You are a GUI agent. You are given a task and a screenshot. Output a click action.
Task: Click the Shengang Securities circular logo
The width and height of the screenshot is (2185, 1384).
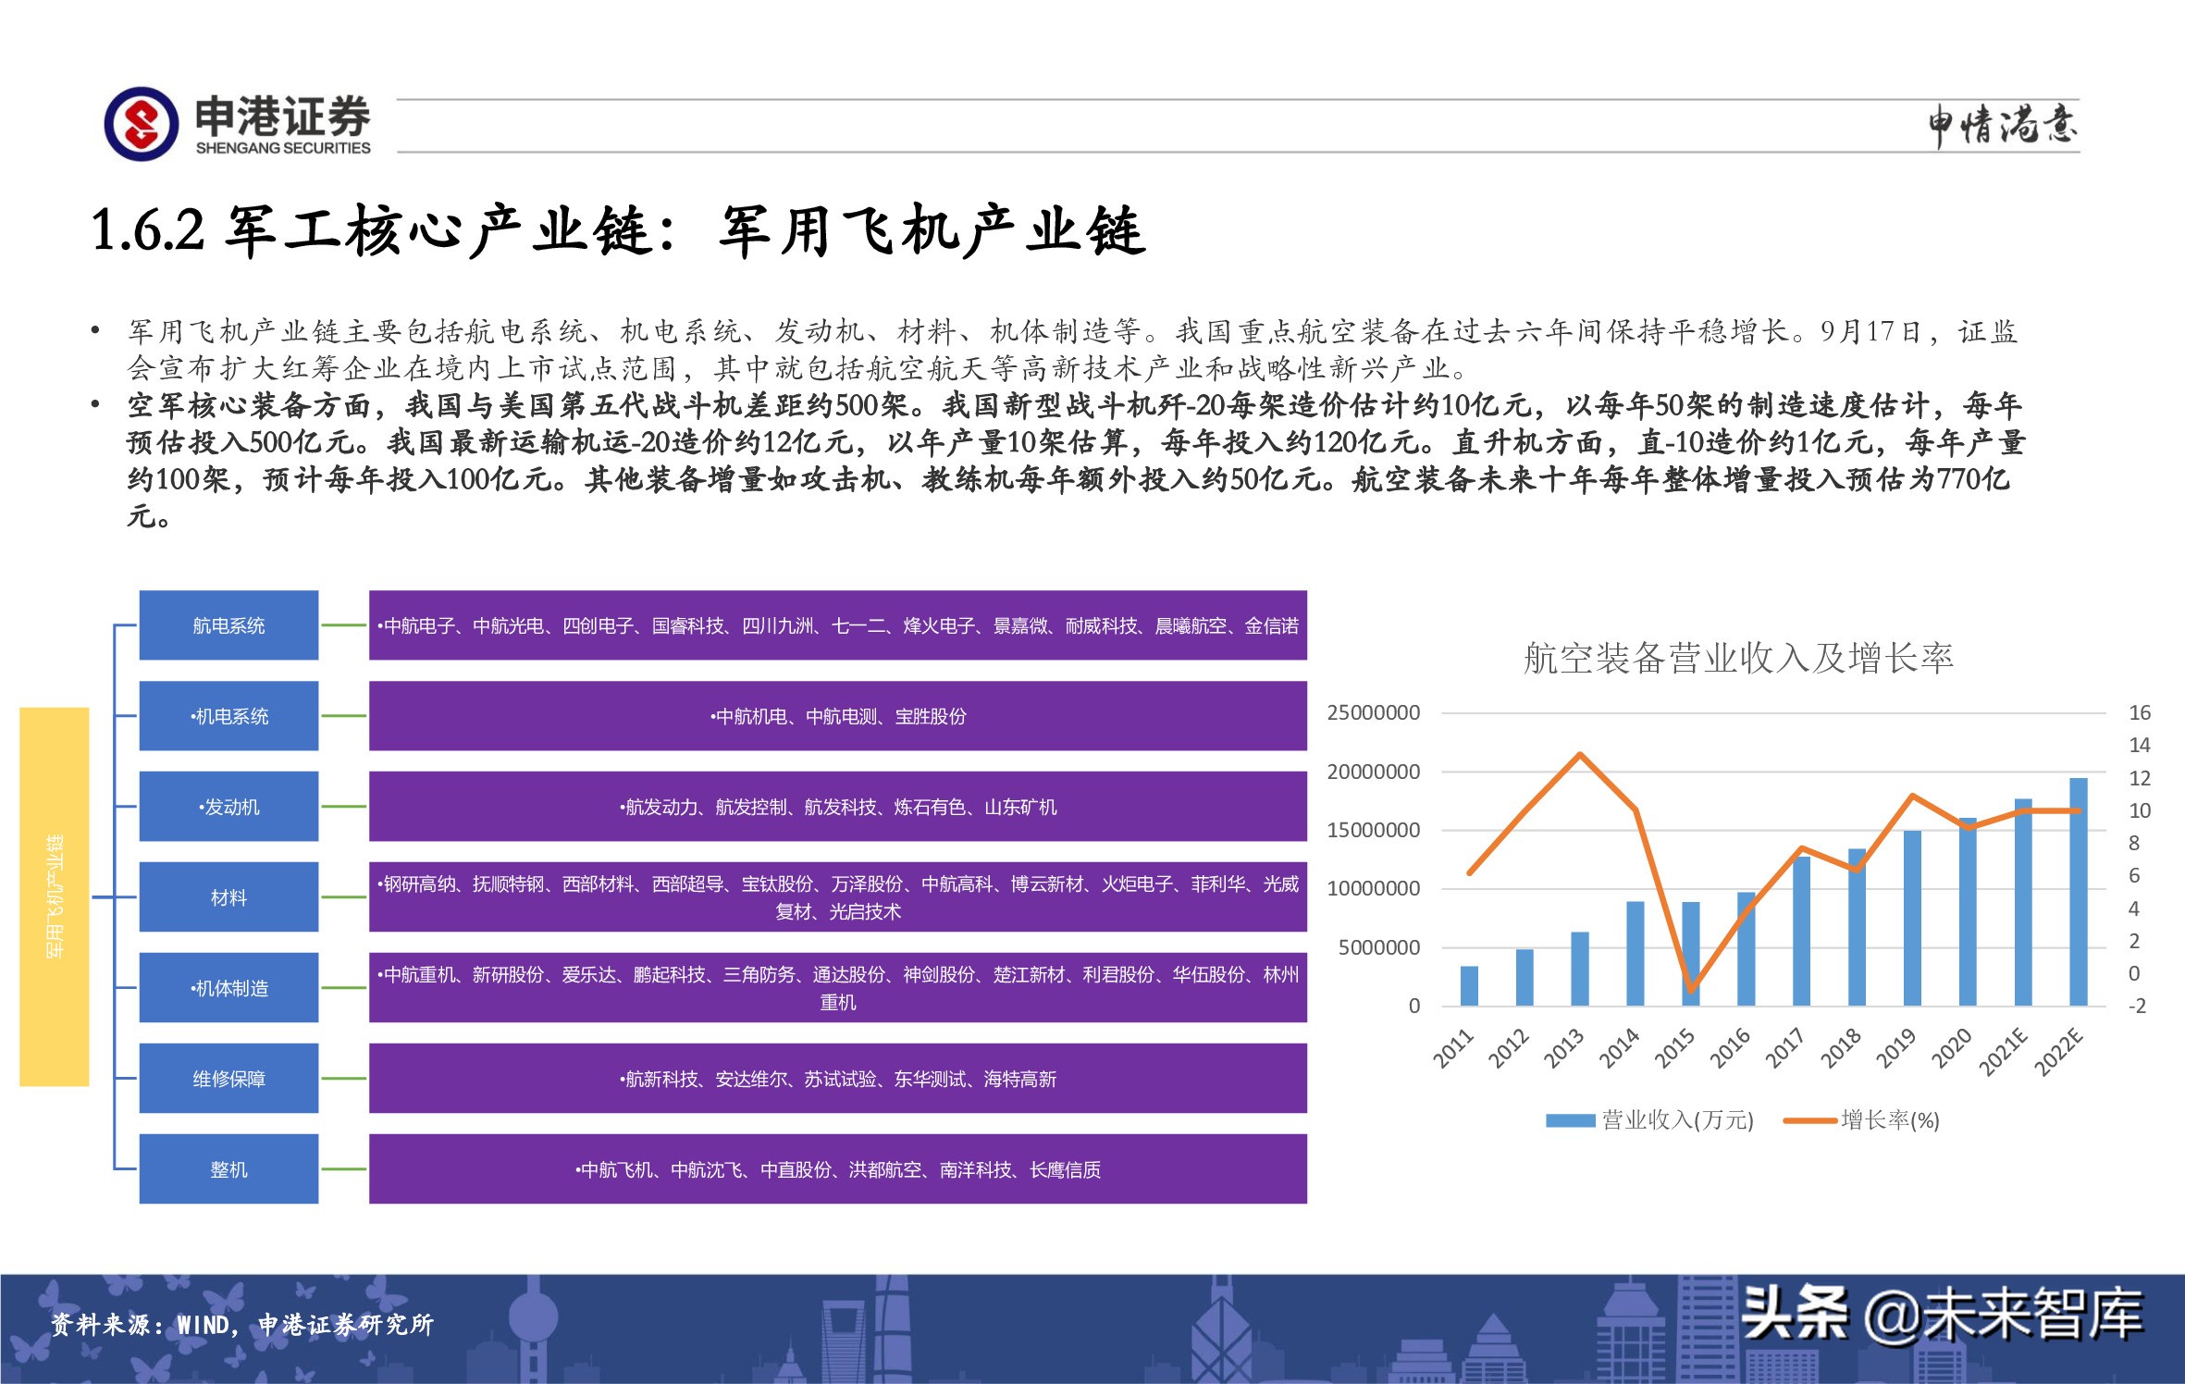coord(141,124)
